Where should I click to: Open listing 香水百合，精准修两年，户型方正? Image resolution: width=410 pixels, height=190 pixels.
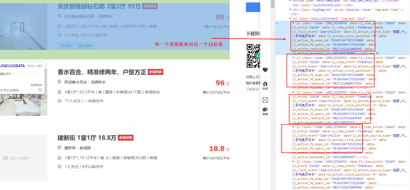(x=102, y=72)
